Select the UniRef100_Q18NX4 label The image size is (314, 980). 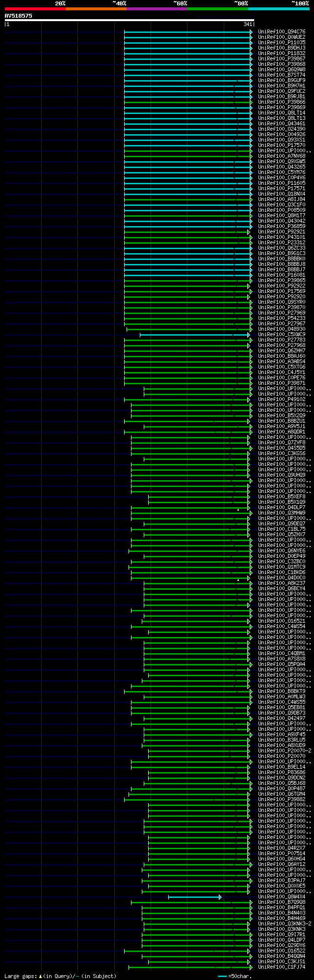pos(282,194)
